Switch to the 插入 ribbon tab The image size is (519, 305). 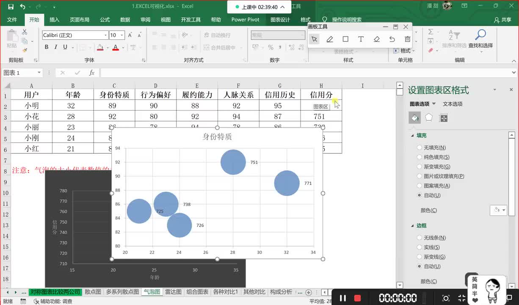[55, 20]
